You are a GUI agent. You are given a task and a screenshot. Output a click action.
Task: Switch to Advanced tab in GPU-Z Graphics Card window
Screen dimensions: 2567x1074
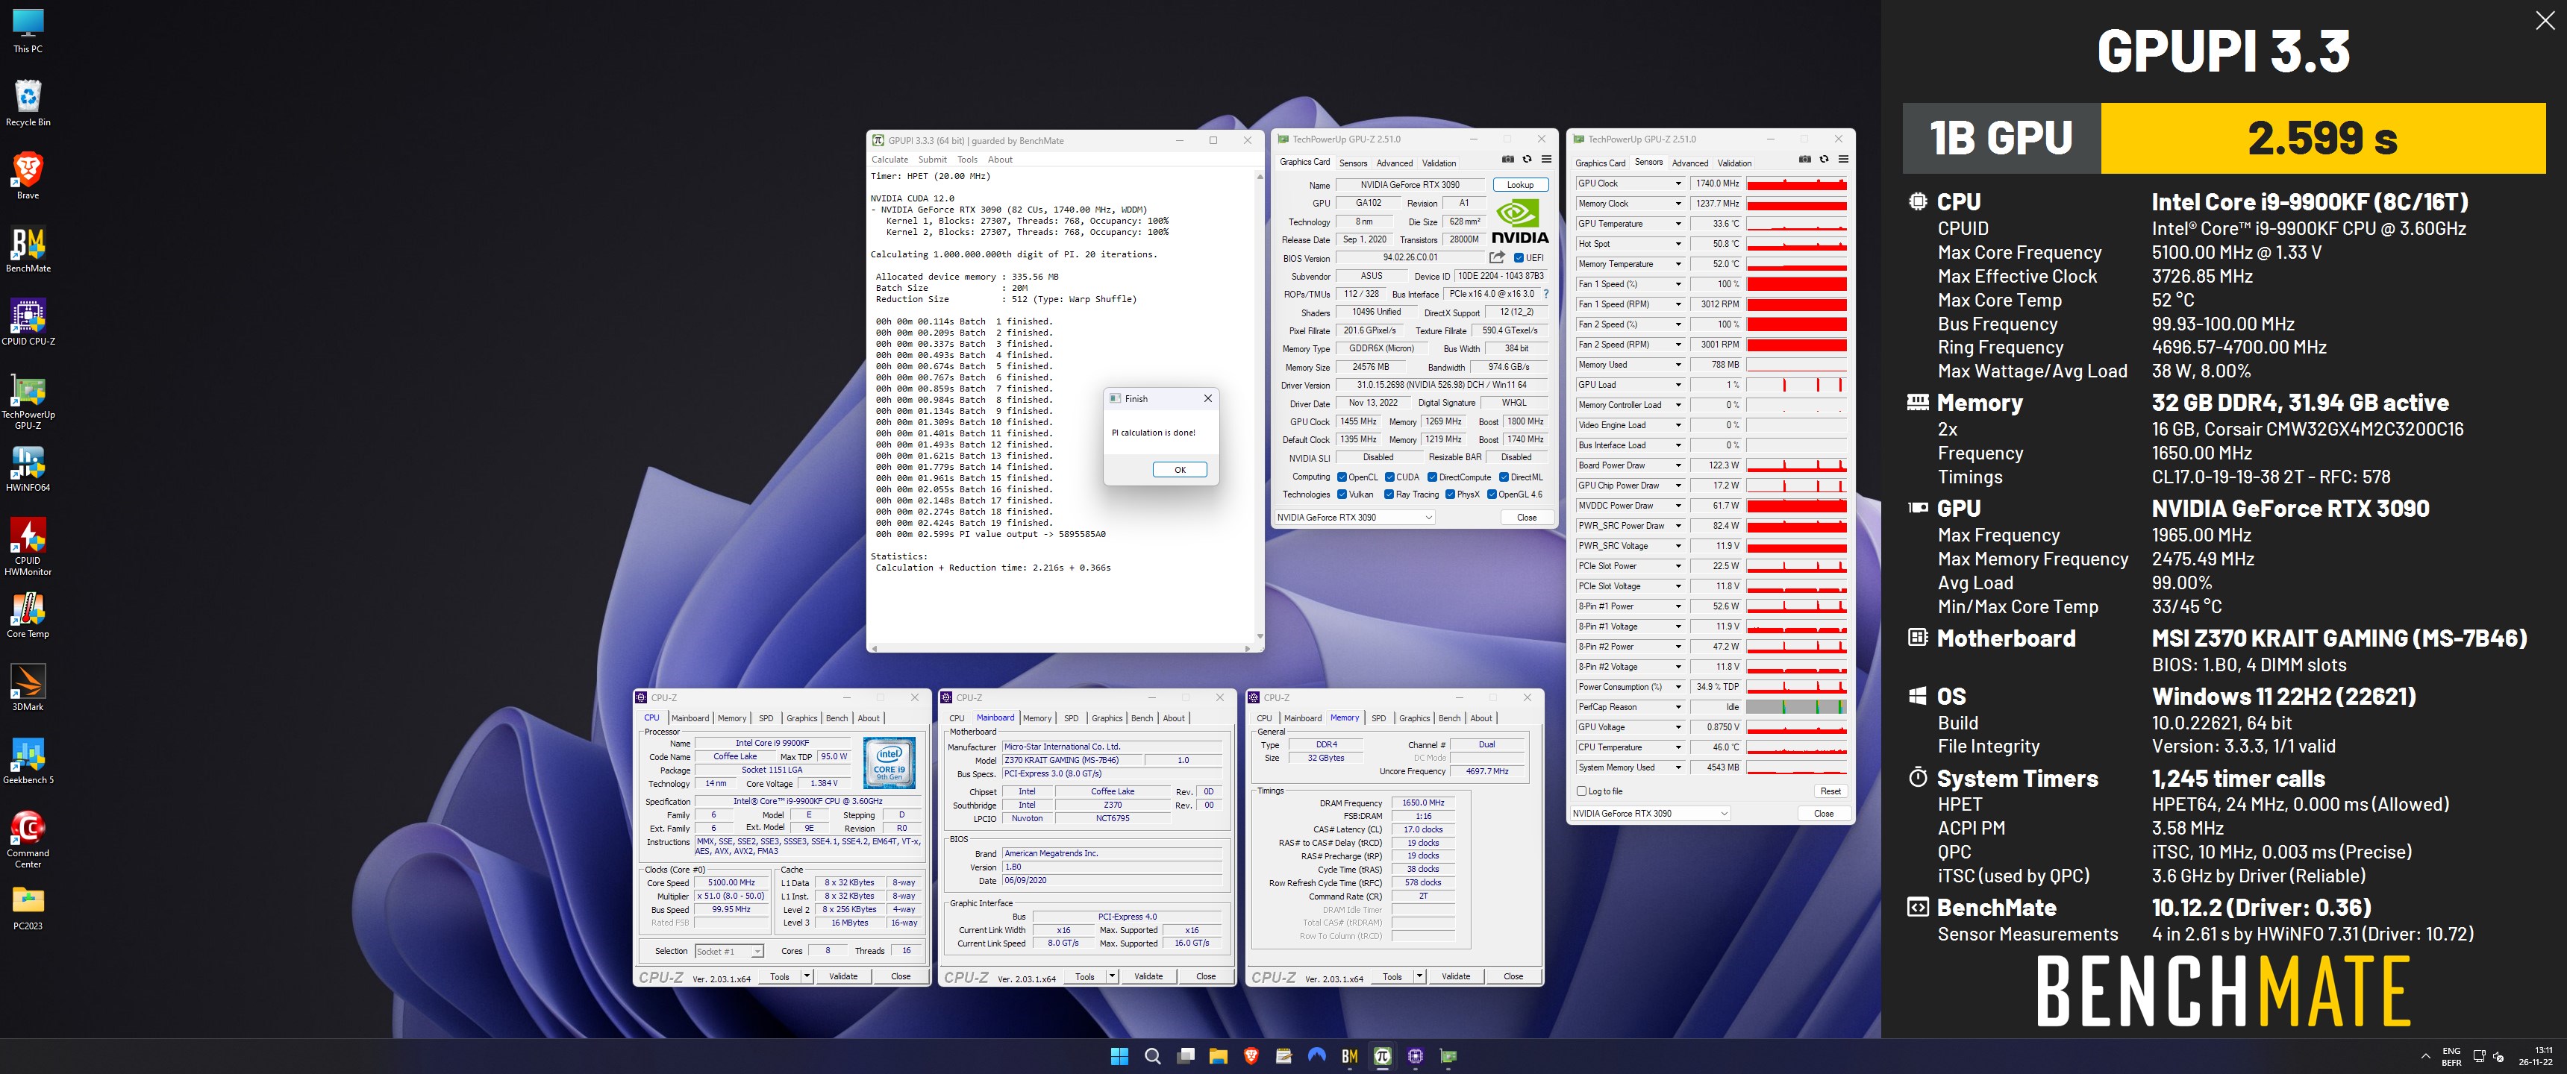(x=1394, y=163)
